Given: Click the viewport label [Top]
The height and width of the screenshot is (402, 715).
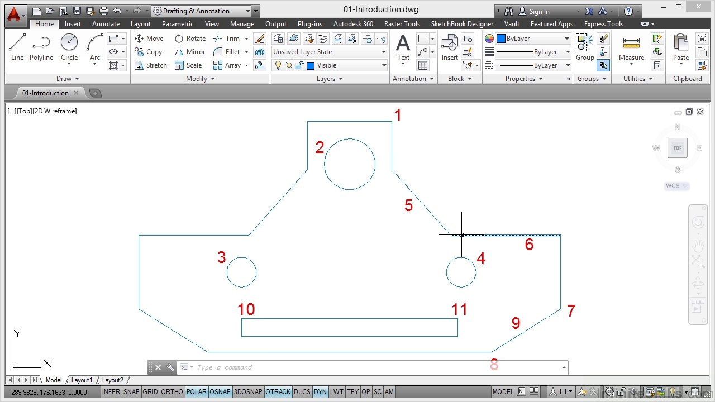Looking at the screenshot, I should (x=25, y=111).
